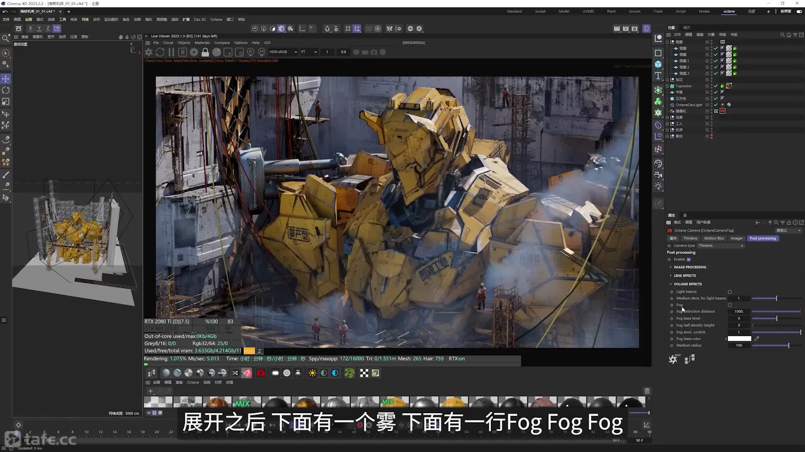Click the search magnifier at top of left toolbar

point(6,39)
